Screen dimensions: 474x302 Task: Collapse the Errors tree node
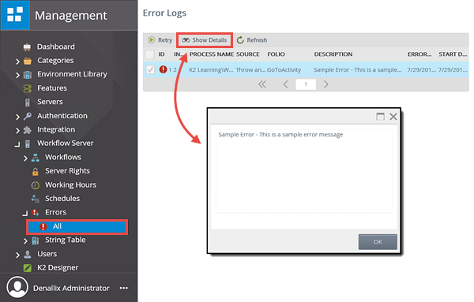pos(25,214)
